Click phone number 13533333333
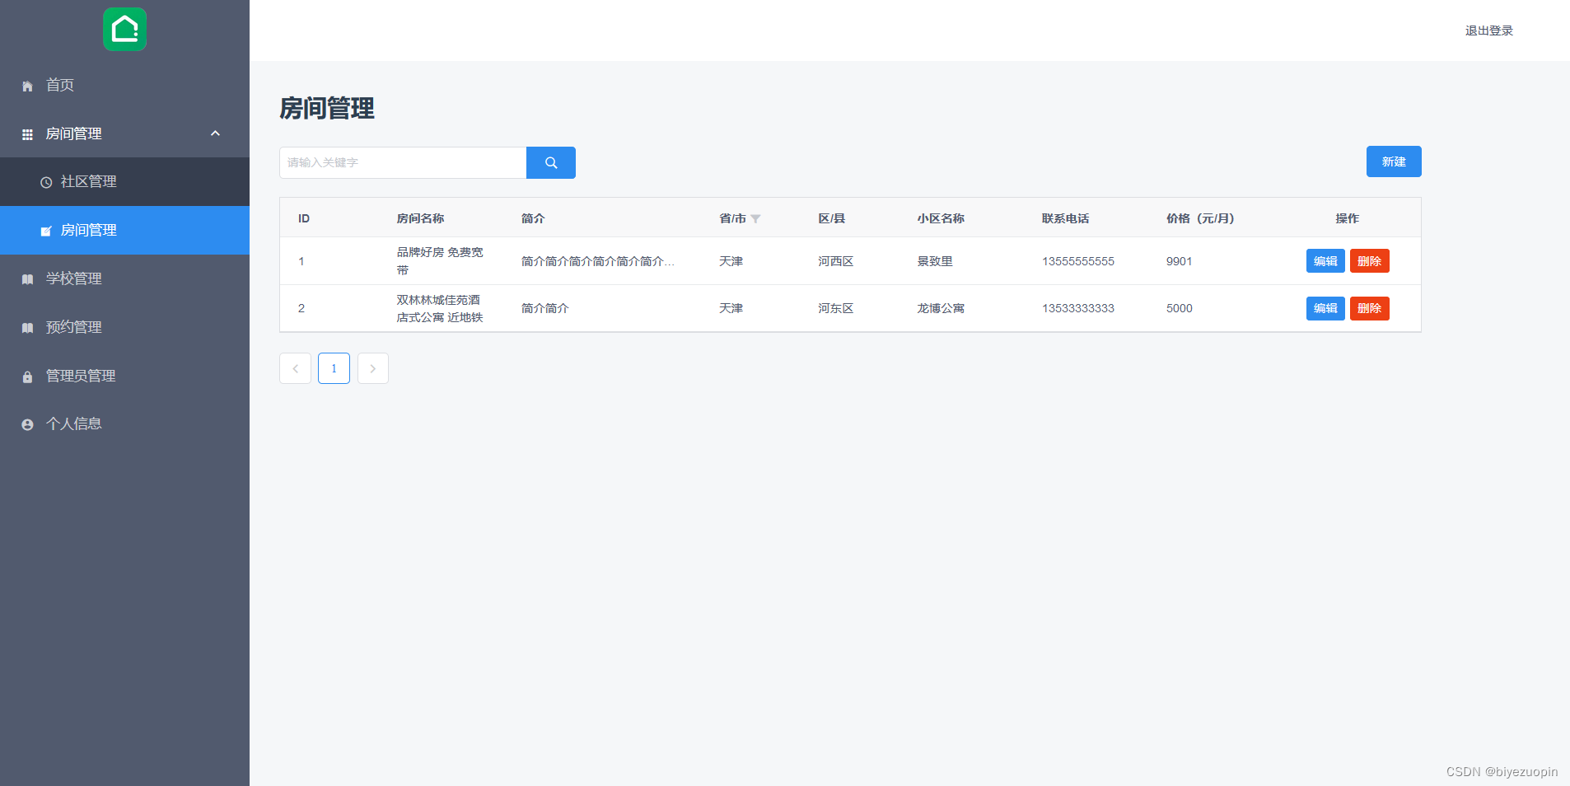This screenshot has height=786, width=1570. [1077, 308]
